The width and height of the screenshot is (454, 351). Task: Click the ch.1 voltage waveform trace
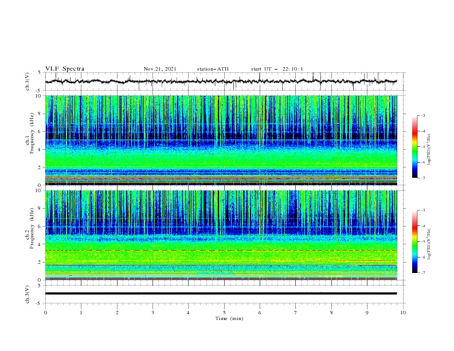pyautogui.click(x=221, y=81)
